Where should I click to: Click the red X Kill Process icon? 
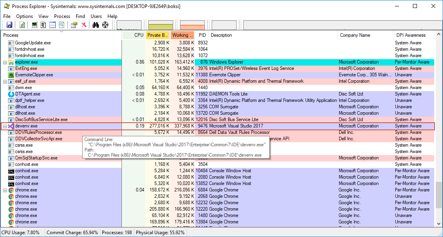point(84,25)
